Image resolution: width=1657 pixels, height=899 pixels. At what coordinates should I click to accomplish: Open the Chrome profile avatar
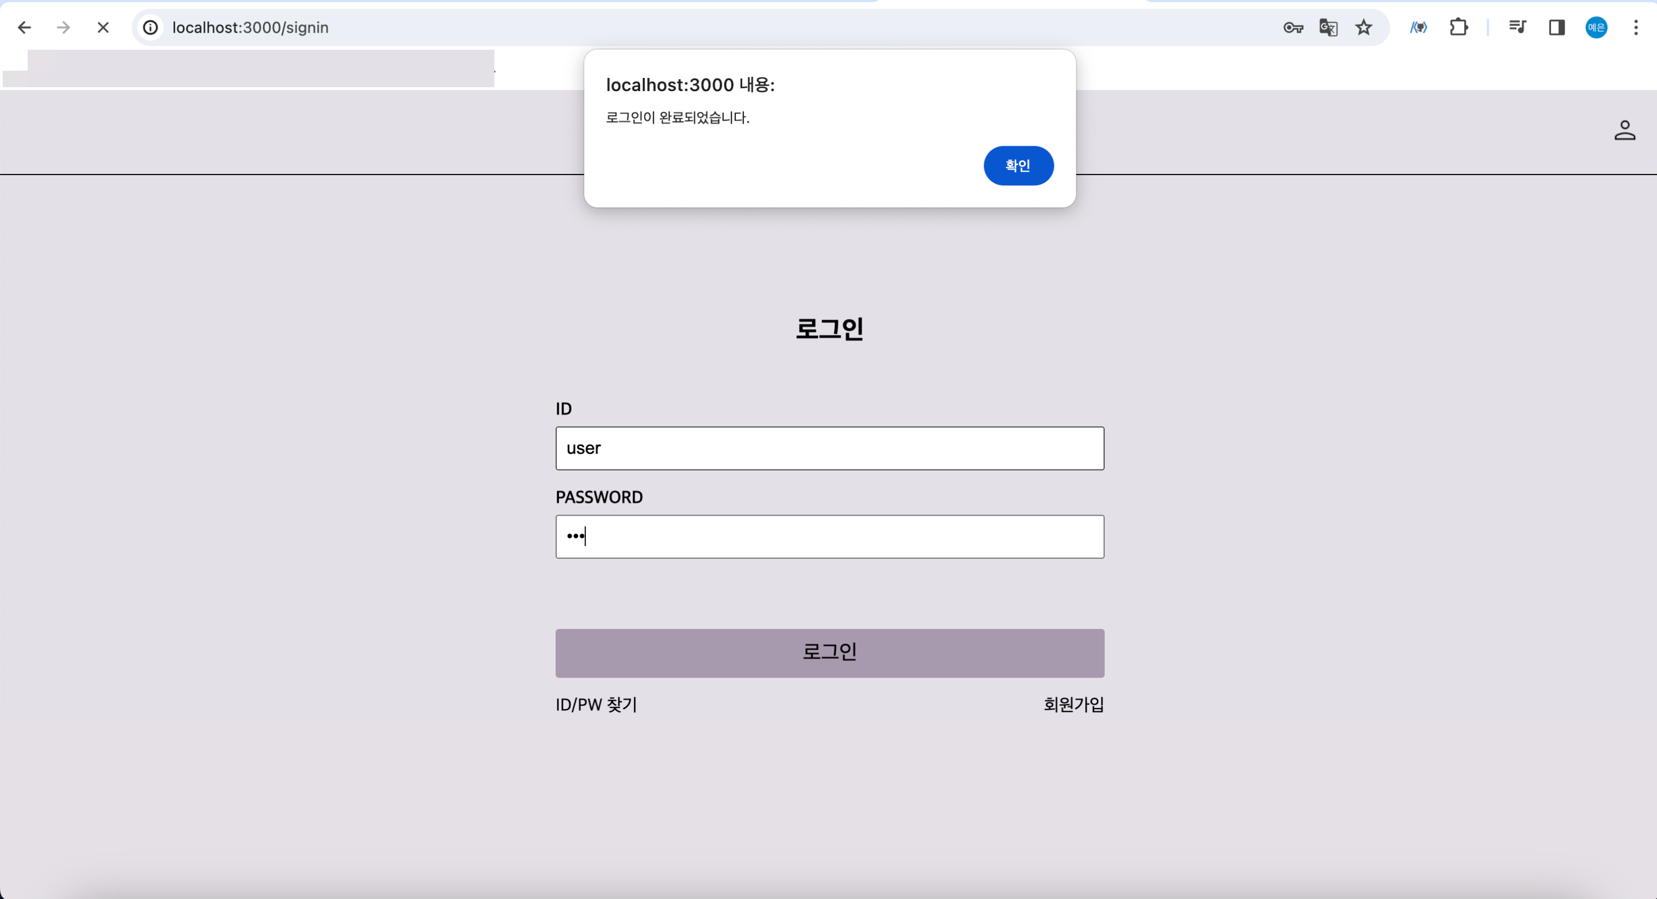pos(1596,28)
